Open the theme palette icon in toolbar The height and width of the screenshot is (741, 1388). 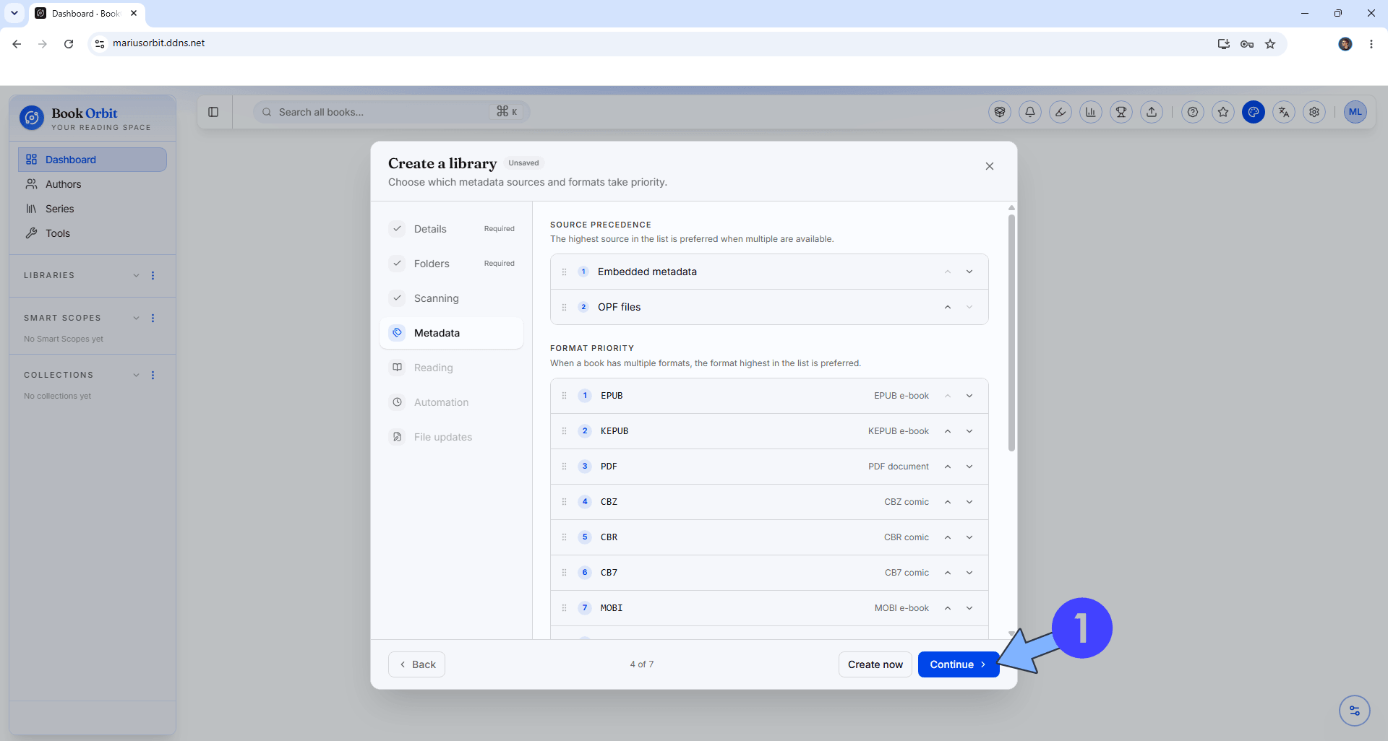pos(1254,112)
